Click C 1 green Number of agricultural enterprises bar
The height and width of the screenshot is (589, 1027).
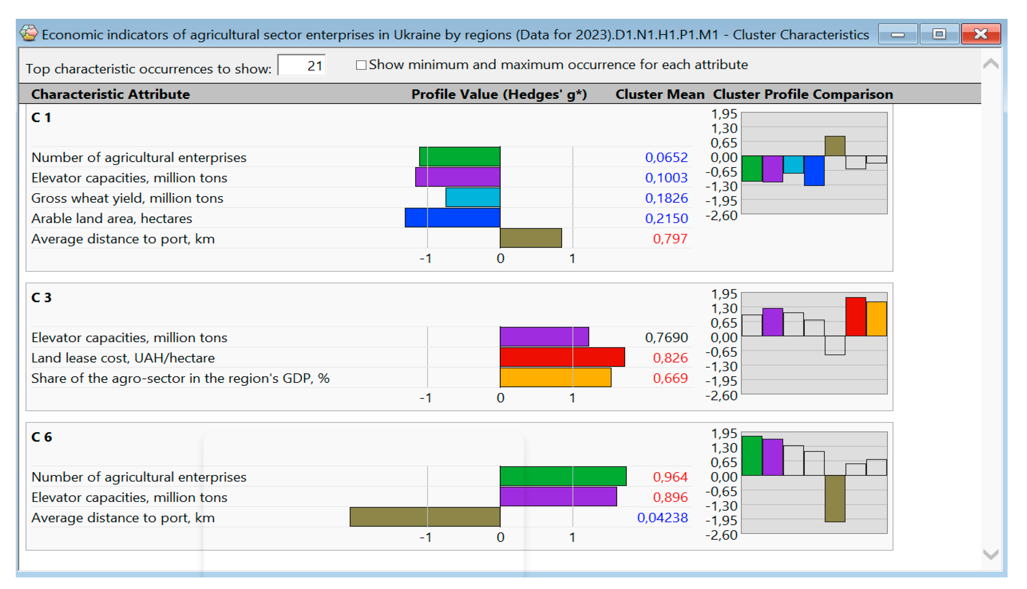(x=460, y=157)
